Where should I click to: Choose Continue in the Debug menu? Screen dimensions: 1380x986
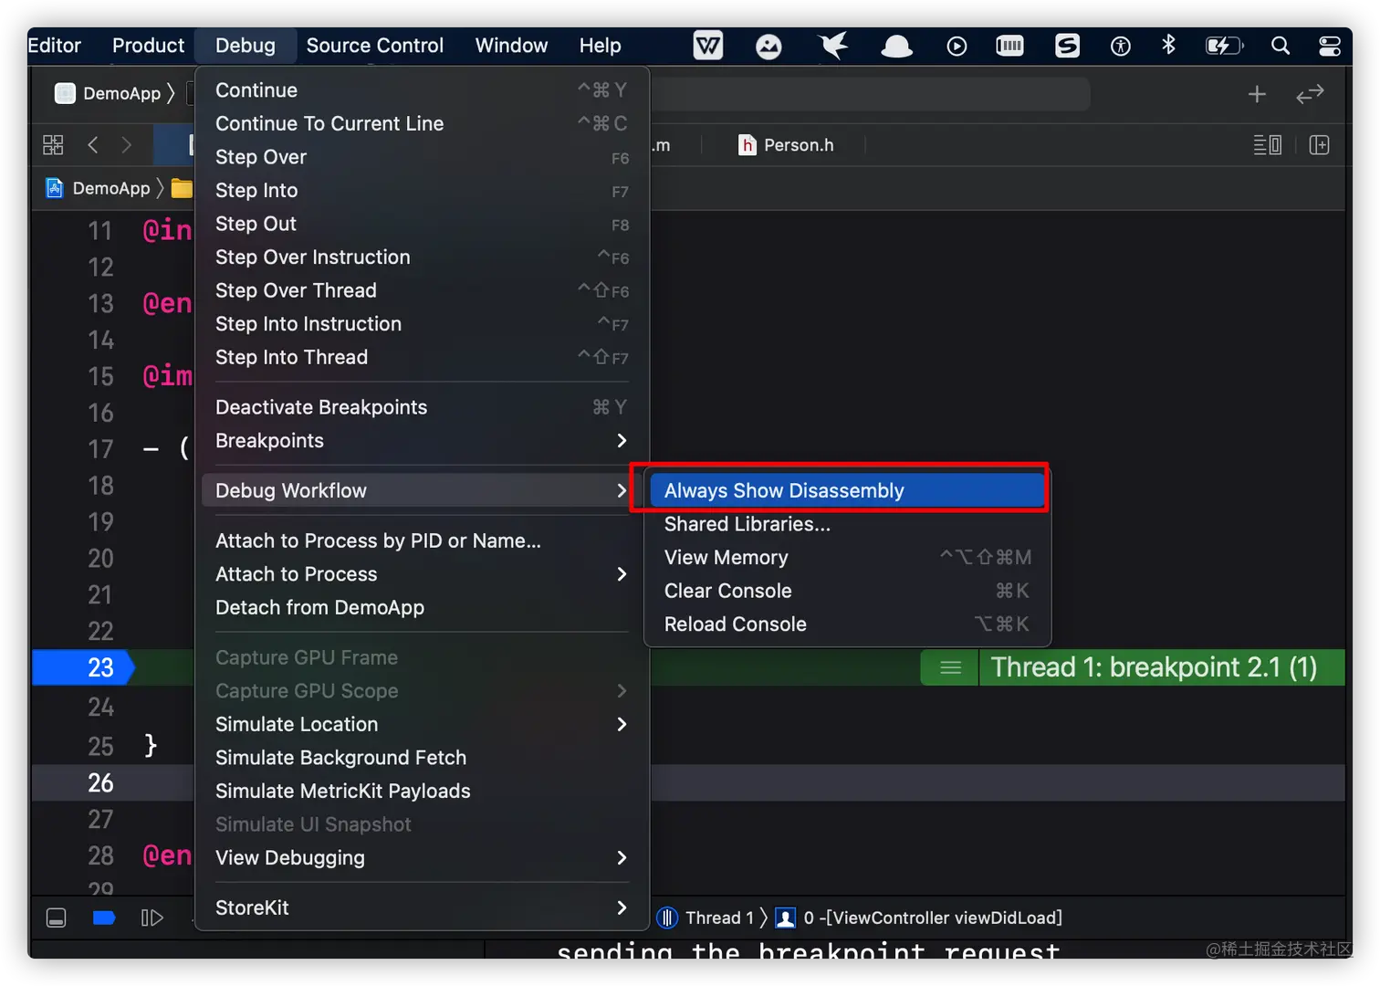point(422,90)
